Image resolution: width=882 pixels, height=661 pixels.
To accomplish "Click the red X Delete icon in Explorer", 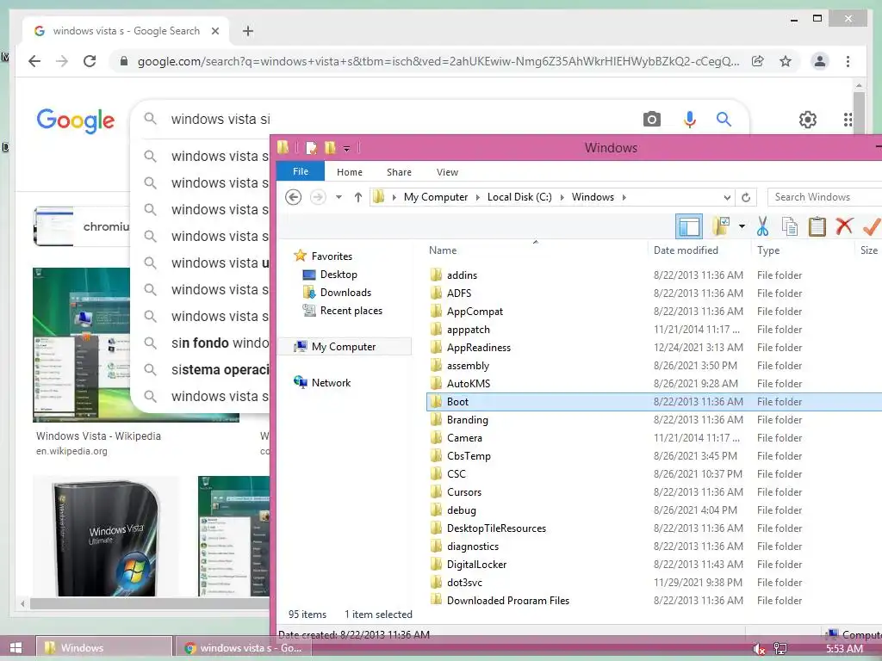I will click(x=844, y=226).
